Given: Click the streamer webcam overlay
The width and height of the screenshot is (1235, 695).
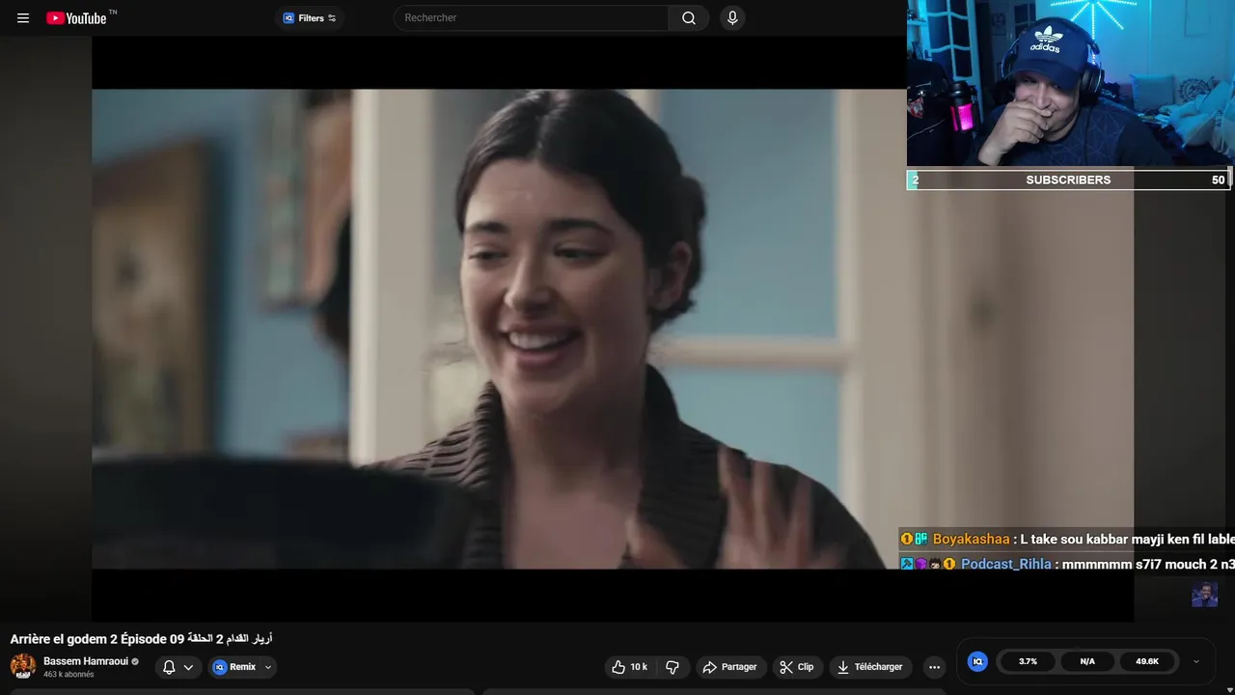Looking at the screenshot, I should (x=1070, y=85).
